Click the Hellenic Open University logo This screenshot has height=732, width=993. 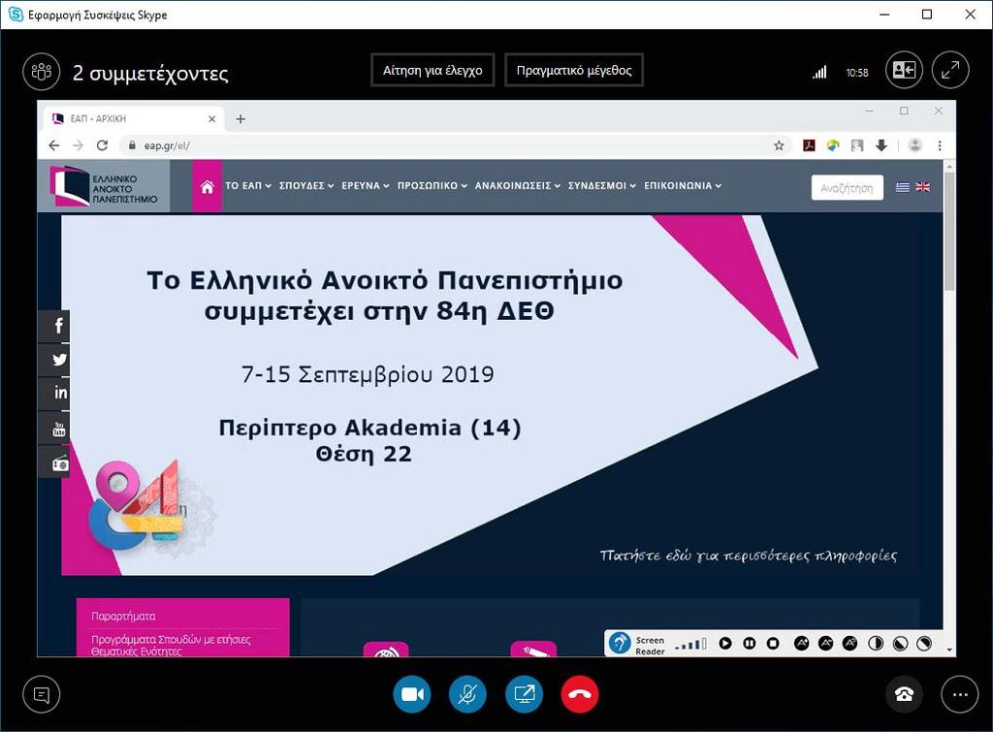pos(104,185)
